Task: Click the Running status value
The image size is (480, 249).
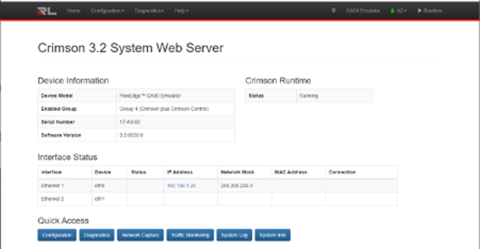Action: [x=334, y=96]
